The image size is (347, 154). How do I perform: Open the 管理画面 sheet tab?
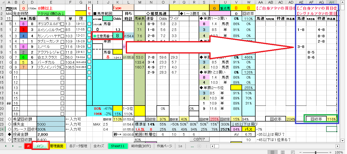(x=57, y=146)
